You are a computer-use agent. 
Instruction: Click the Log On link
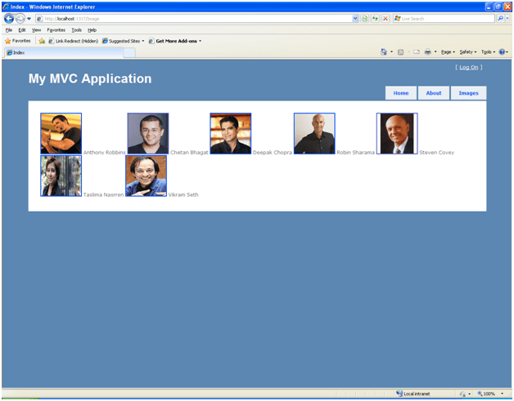(469, 67)
